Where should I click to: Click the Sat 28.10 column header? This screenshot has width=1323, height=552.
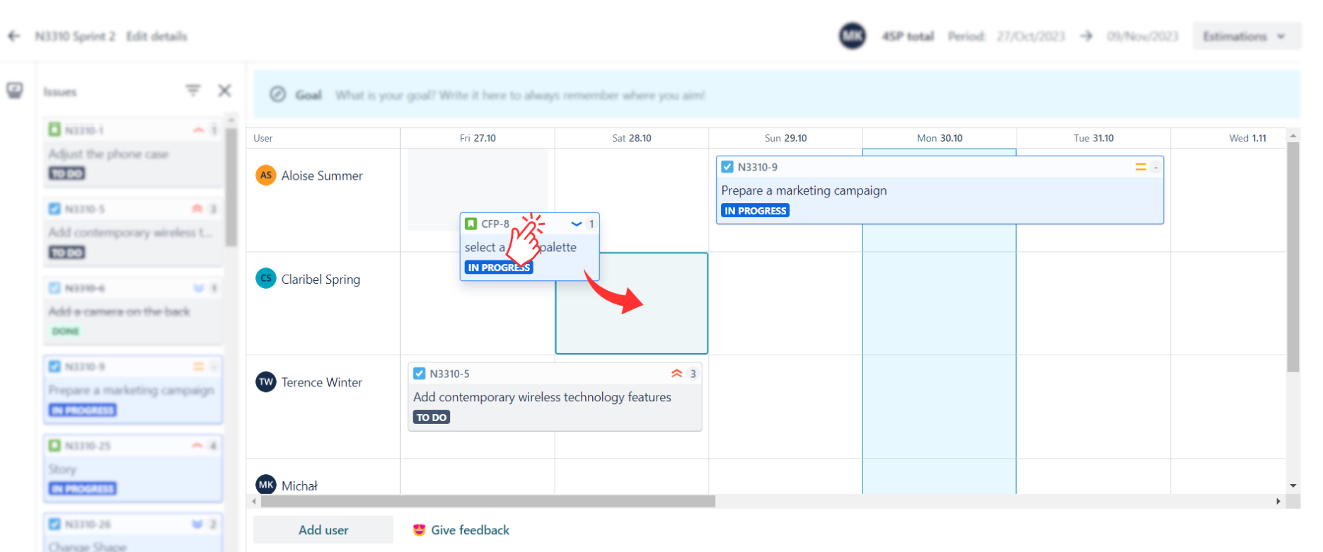click(x=632, y=138)
